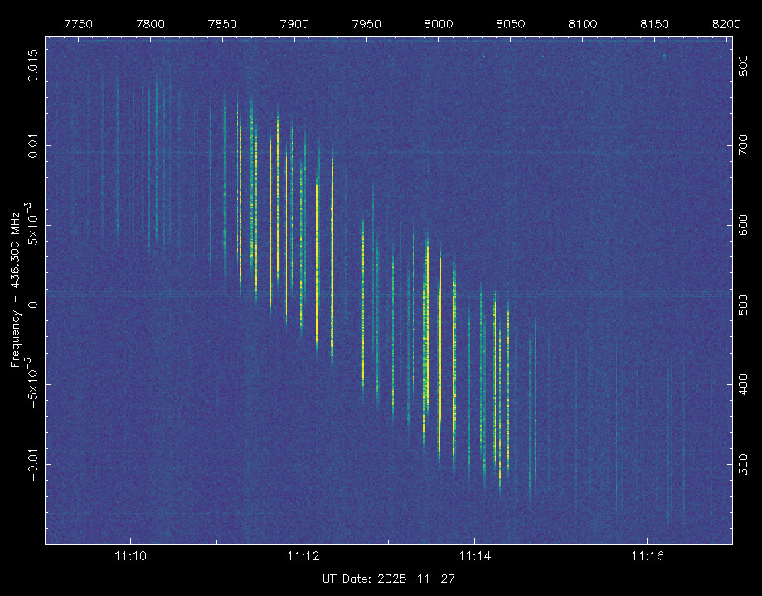
Task: Click the 8200 tick label on top axis
Action: tap(726, 25)
